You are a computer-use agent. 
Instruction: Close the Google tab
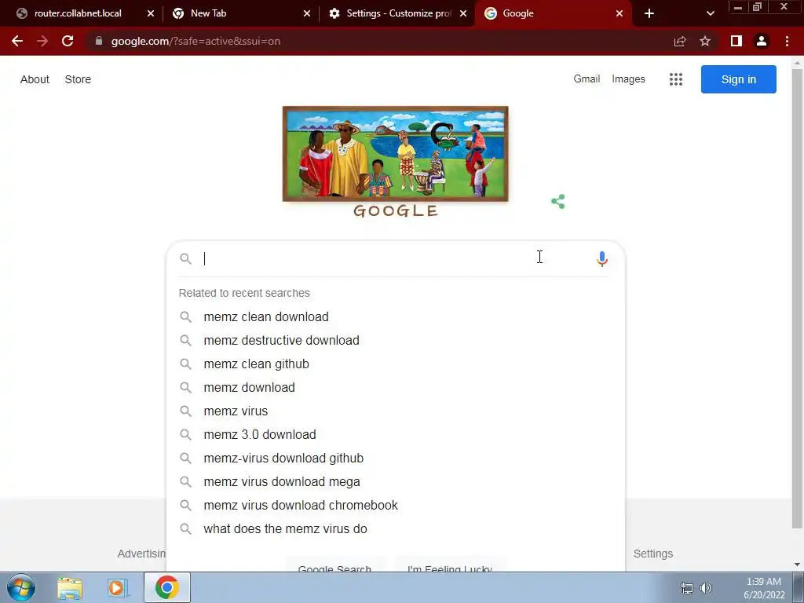click(x=619, y=13)
